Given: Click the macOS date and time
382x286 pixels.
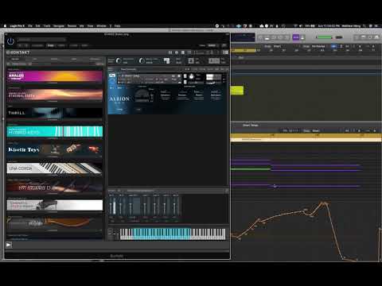Looking at the screenshot, I should tap(329, 25).
